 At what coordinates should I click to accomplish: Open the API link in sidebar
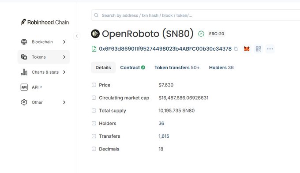[44, 87]
